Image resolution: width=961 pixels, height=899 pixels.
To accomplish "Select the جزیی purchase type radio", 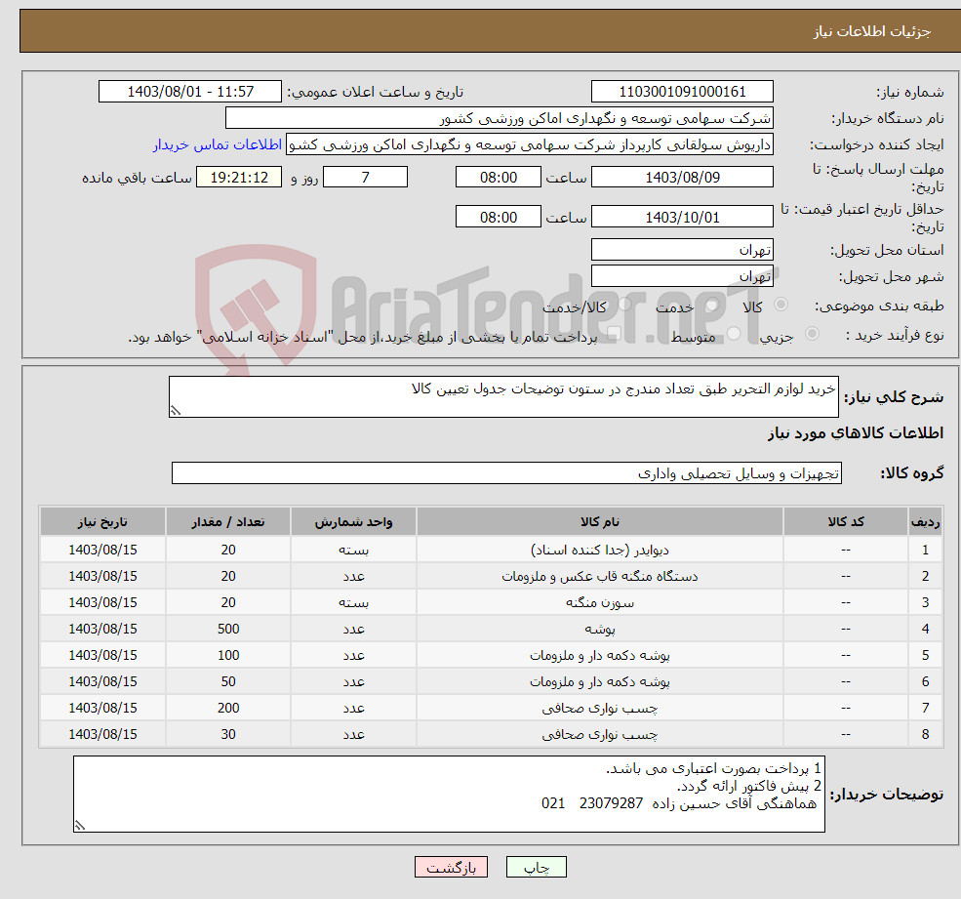I will [812, 334].
